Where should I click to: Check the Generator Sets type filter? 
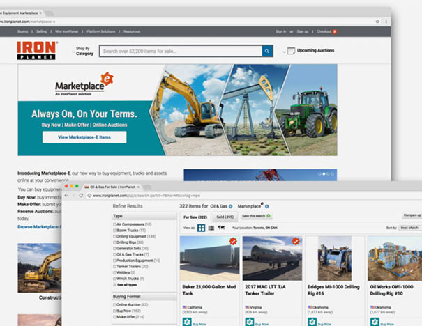(x=114, y=249)
